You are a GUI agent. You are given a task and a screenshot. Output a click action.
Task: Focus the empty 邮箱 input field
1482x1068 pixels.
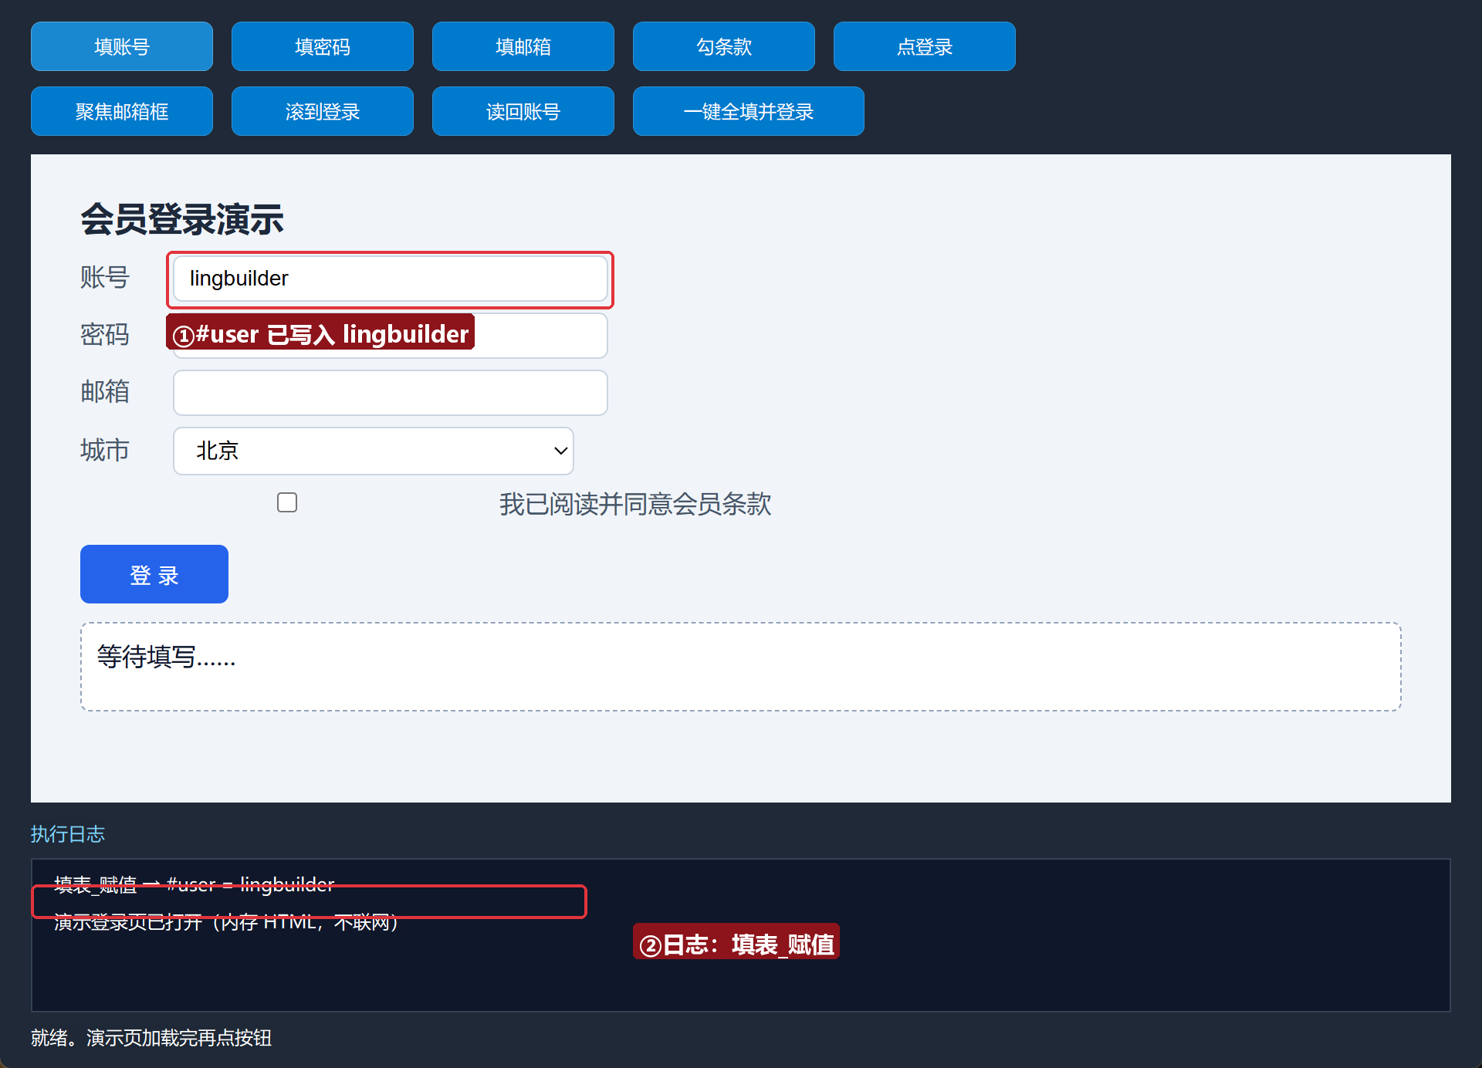(391, 393)
